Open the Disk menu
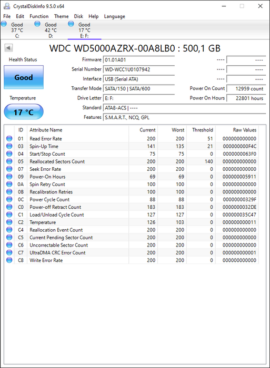 pos(78,16)
